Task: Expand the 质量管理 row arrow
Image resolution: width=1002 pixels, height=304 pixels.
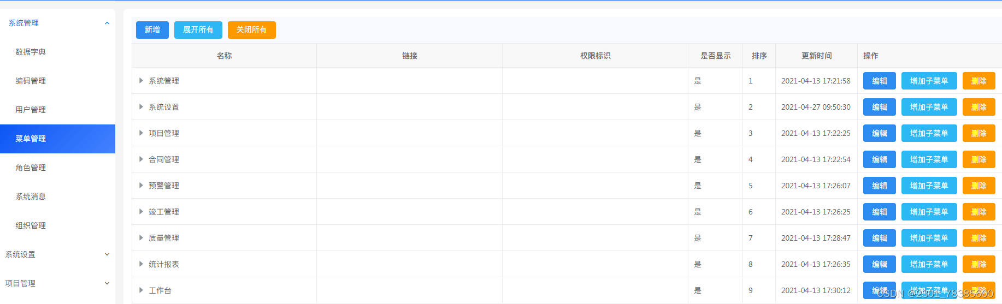Action: click(x=141, y=238)
